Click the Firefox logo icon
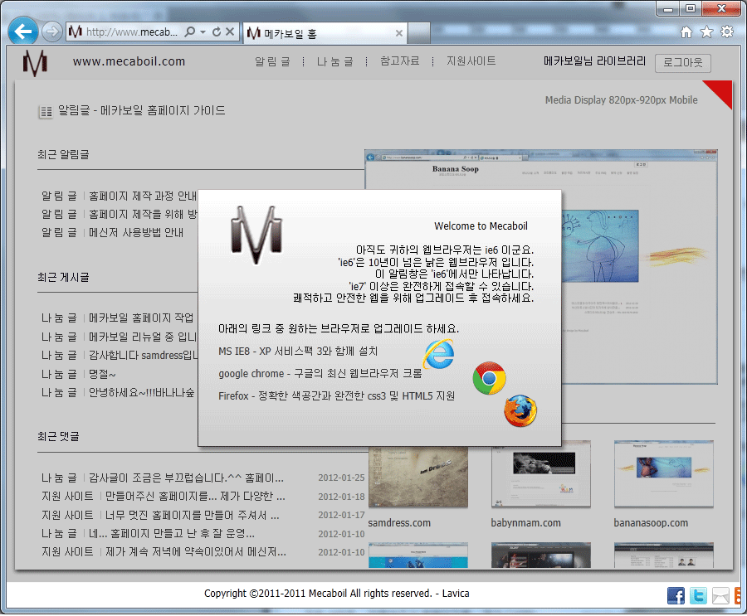Image resolution: width=747 pixels, height=616 pixels. (520, 411)
